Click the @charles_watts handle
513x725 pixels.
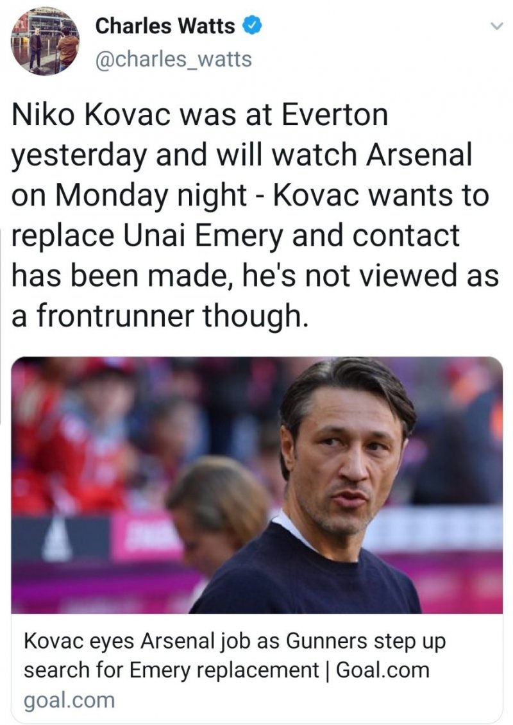click(173, 60)
